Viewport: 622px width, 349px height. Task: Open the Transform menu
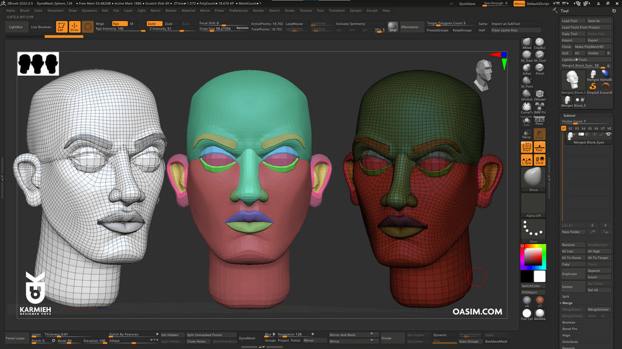(x=337, y=11)
